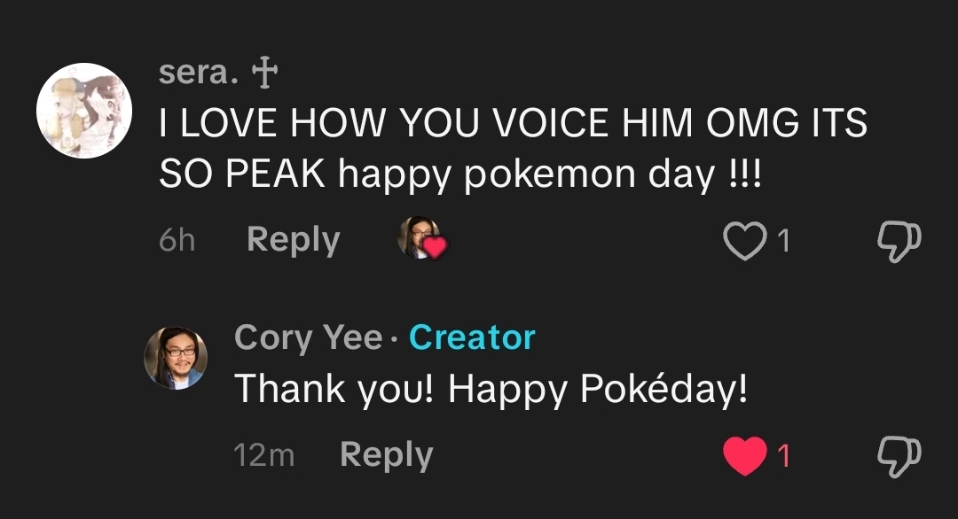Open the Cory Yee username profile link
The width and height of the screenshot is (958, 519).
click(308, 337)
